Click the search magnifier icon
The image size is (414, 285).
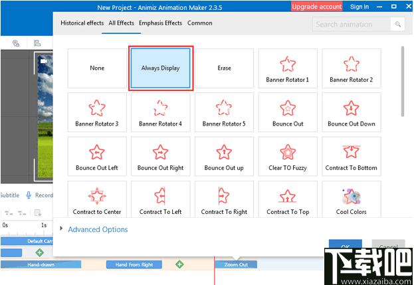pos(397,25)
